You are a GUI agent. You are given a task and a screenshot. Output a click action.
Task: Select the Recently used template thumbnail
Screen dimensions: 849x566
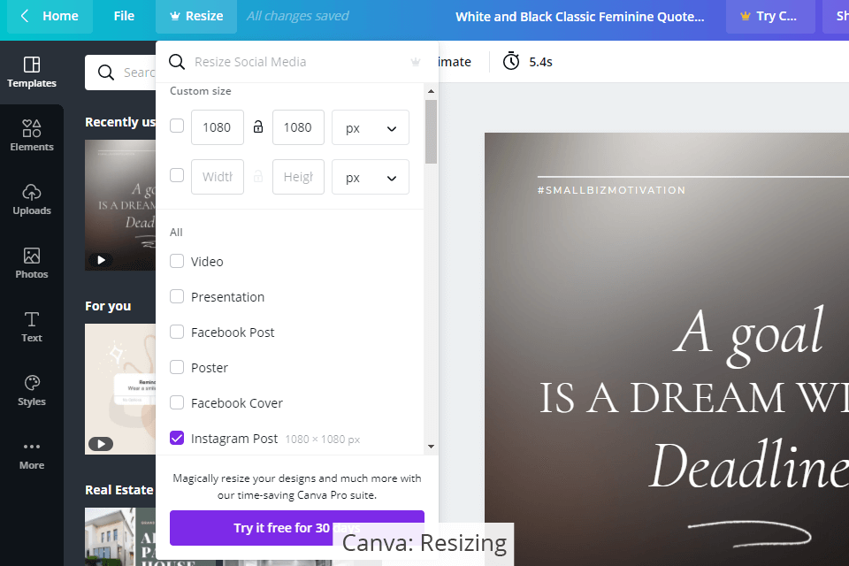click(x=120, y=205)
